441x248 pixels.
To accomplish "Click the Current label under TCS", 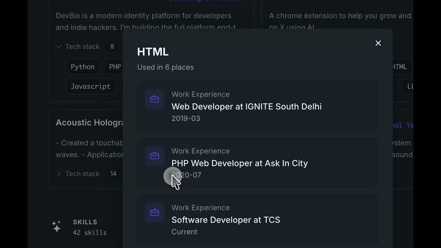I will click(184, 232).
